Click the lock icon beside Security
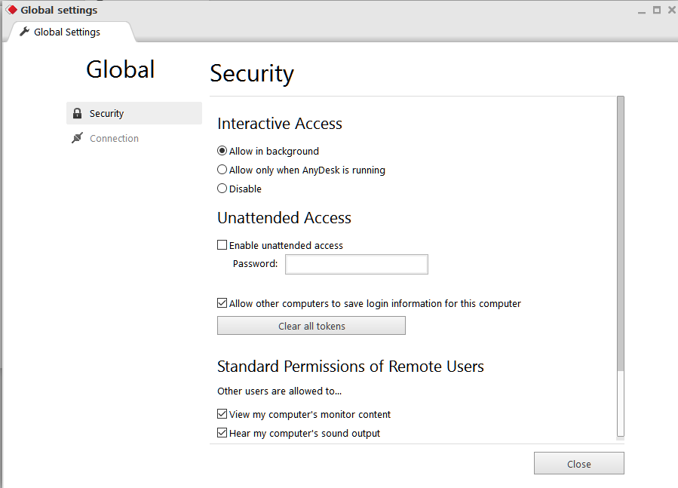The height and width of the screenshot is (488, 678). click(x=77, y=113)
